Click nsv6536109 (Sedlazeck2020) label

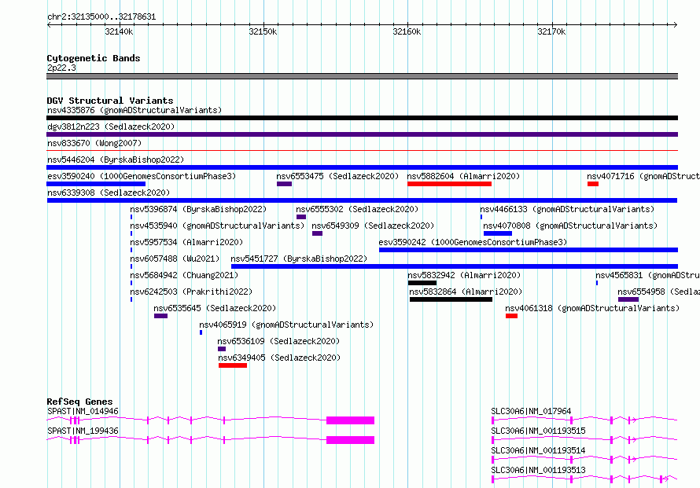(x=278, y=341)
